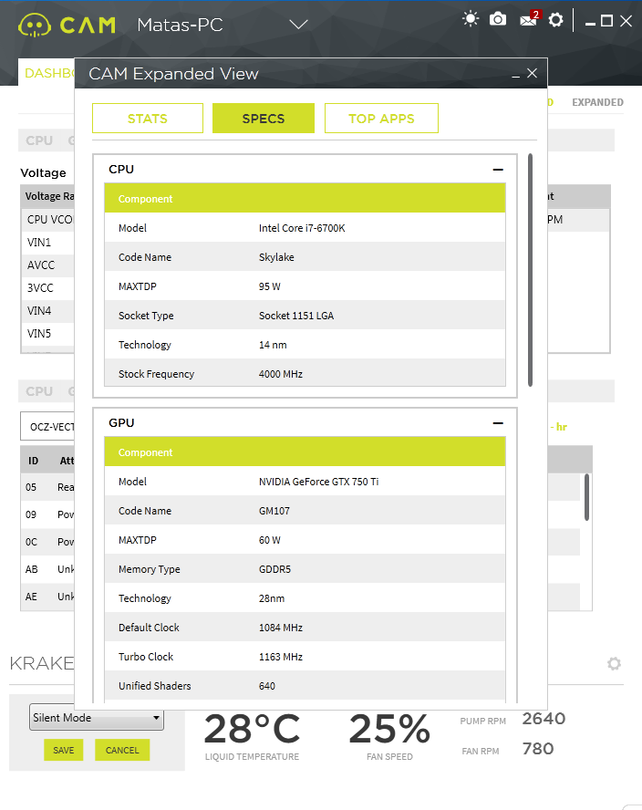The width and height of the screenshot is (642, 810).
Task: Click the CANCEL button
Action: click(x=122, y=750)
